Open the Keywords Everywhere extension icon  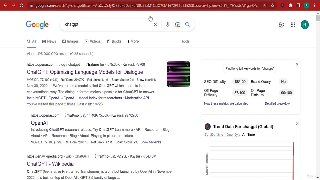coord(282,5)
